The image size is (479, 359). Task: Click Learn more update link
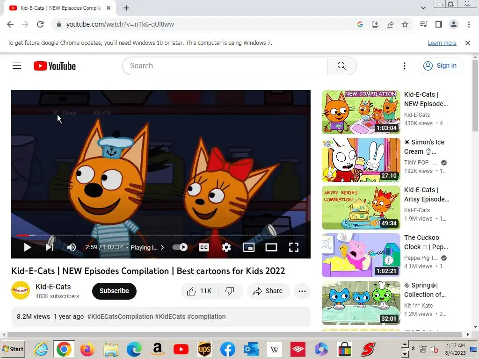pos(442,43)
